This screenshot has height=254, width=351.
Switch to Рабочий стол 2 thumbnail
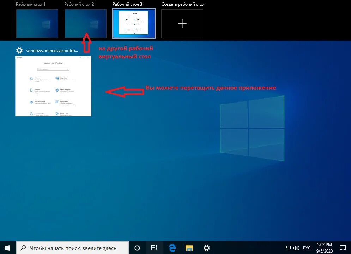85,24
